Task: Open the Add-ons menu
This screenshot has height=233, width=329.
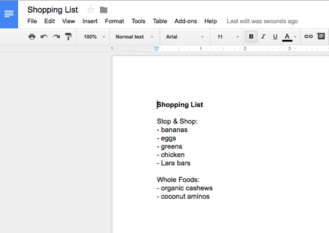Action: pos(186,21)
